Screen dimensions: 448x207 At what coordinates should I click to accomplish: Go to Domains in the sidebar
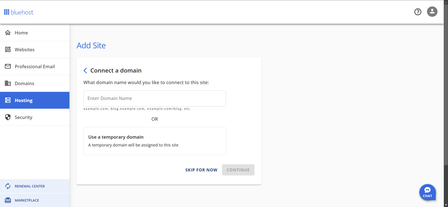tap(35, 83)
